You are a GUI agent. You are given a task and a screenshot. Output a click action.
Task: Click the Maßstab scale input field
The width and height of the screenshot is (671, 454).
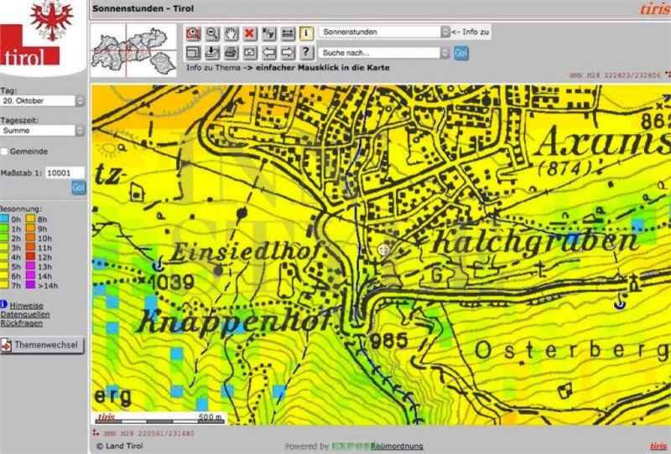(x=65, y=173)
